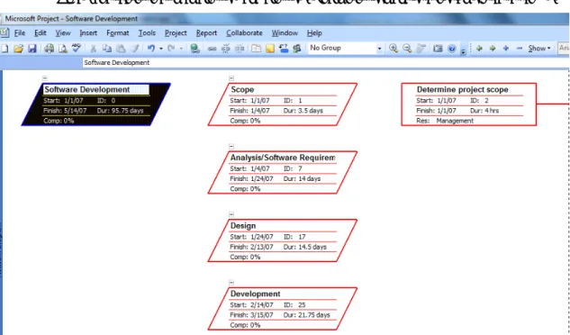Image resolution: width=570 pixels, height=335 pixels.
Task: Collapse the Design summary node
Action: pyautogui.click(x=231, y=214)
